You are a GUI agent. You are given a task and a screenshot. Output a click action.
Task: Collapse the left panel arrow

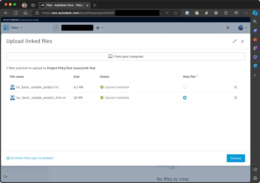pyautogui.click(x=6, y=176)
